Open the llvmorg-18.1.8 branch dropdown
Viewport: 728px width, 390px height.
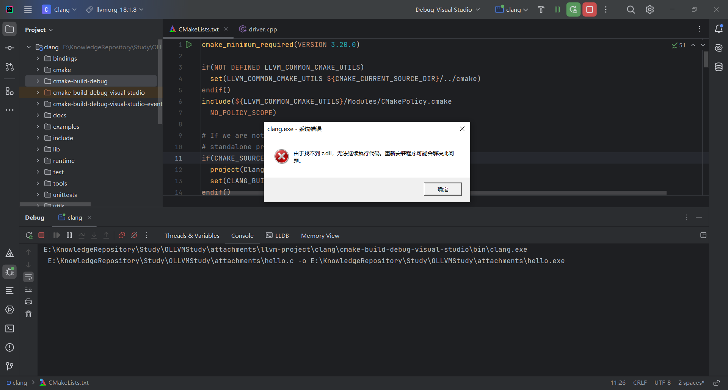tap(115, 9)
